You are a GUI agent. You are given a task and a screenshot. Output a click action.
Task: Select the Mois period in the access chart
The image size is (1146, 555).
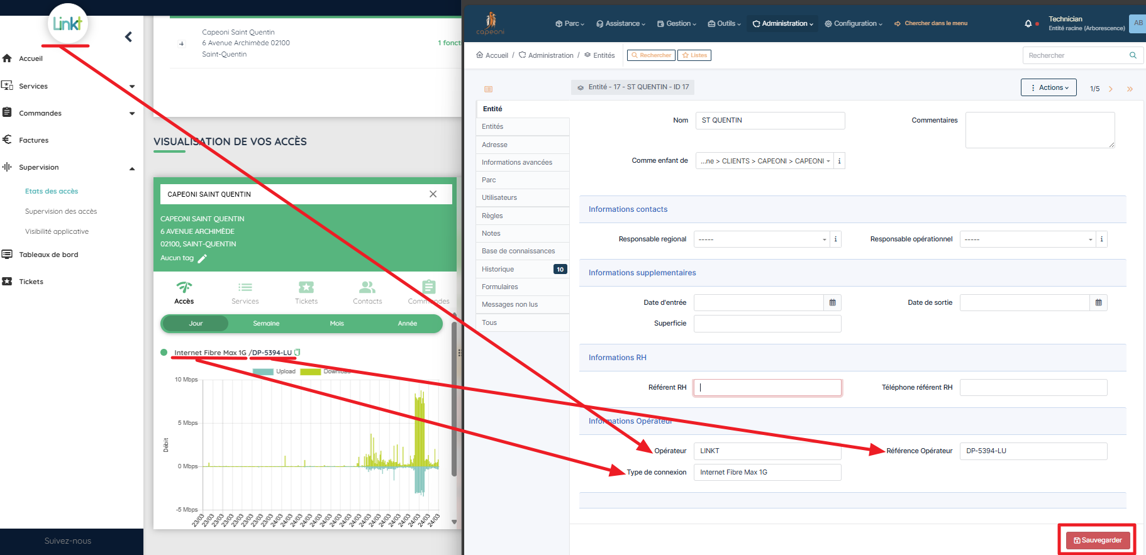coord(337,324)
